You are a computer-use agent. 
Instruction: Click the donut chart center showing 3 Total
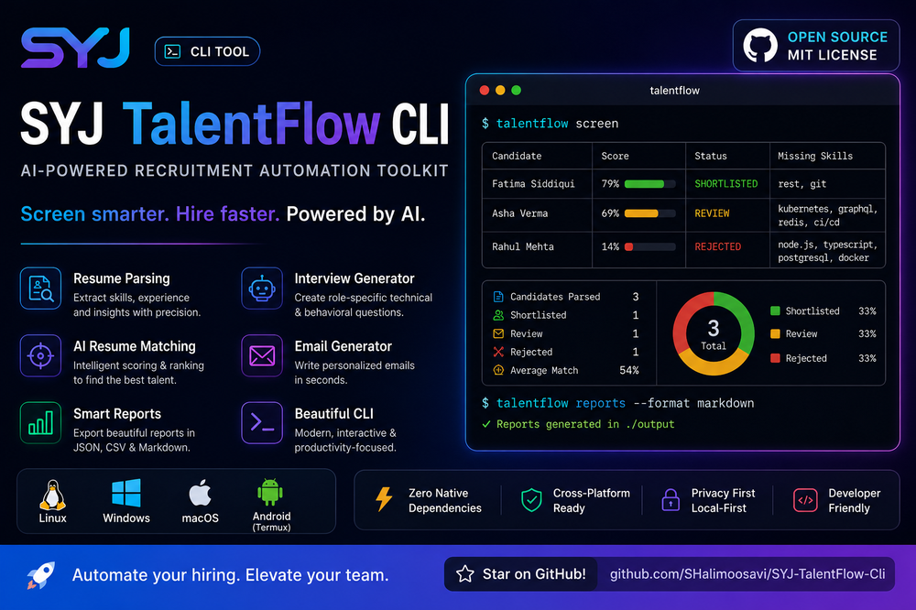714,334
